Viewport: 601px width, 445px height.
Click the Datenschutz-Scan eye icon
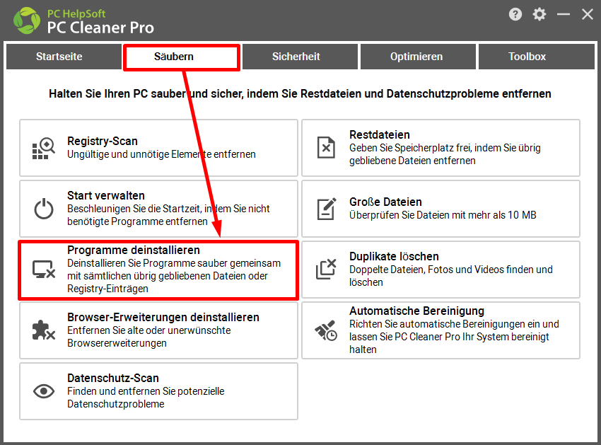point(44,391)
